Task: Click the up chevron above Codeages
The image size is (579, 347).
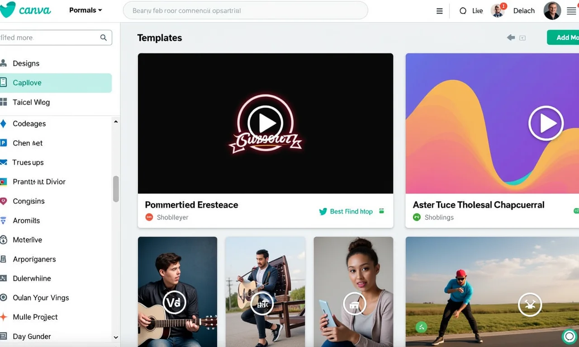Action: pos(116,121)
